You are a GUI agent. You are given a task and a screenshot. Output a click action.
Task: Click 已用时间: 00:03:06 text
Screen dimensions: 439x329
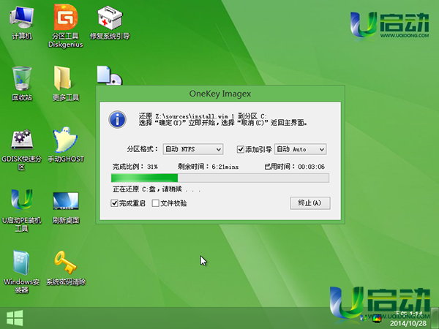tap(295, 167)
